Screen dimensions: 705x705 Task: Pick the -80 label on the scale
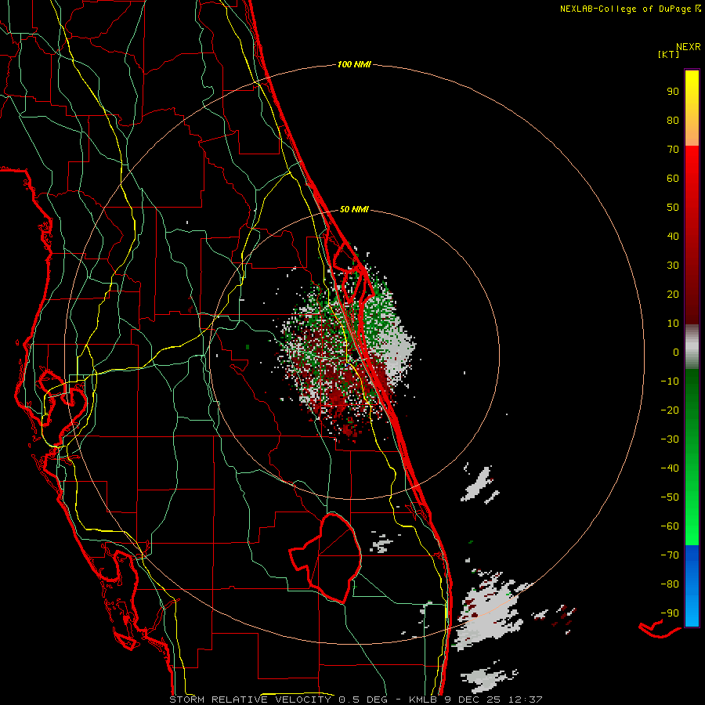670,584
